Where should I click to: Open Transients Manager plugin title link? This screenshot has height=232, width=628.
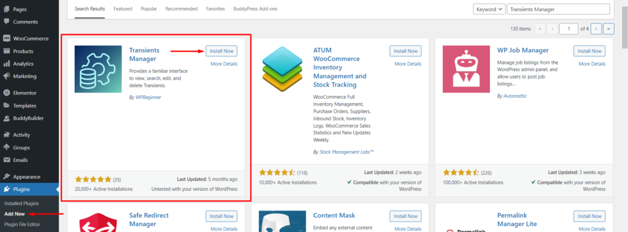pos(144,55)
